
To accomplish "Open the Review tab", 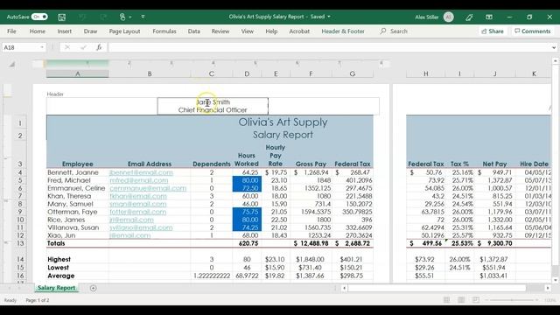I will click(220, 31).
